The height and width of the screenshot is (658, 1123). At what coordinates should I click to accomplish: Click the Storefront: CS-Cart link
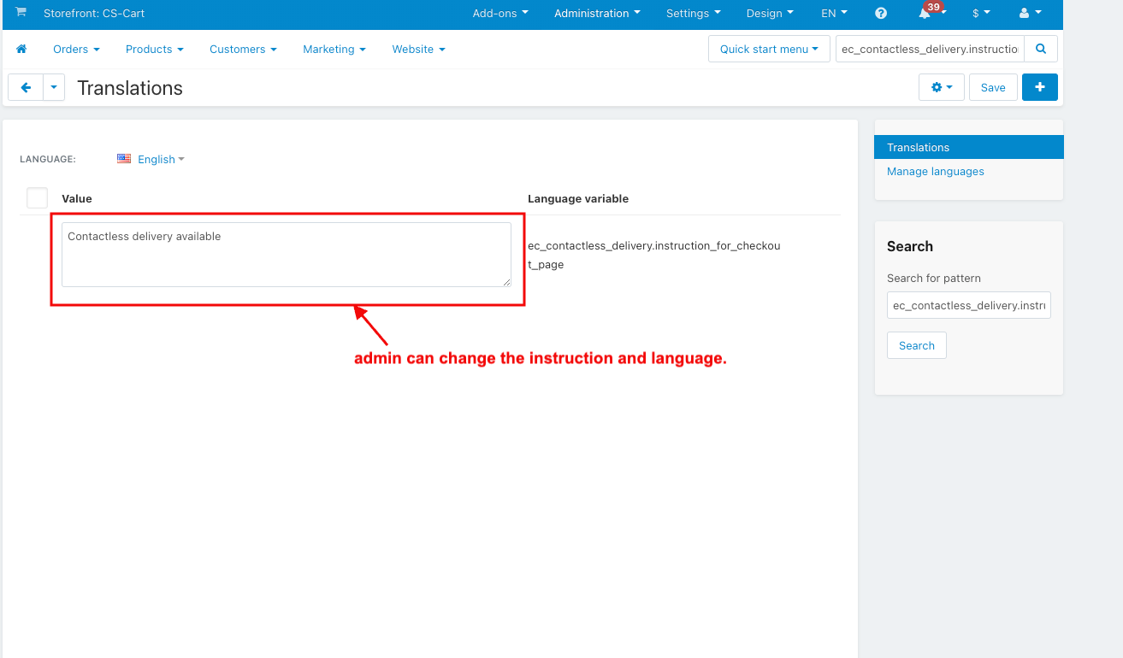click(x=94, y=14)
